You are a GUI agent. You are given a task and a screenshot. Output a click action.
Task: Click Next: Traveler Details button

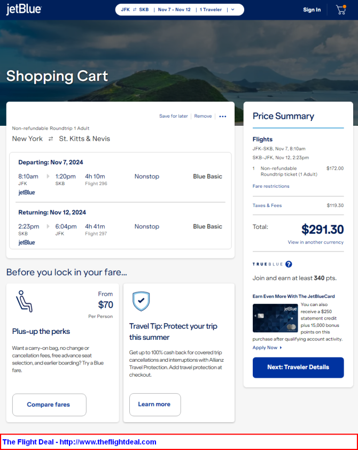coord(298,368)
